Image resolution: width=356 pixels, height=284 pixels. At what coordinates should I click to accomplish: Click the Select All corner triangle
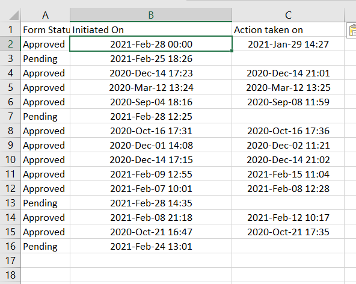coord(14,15)
